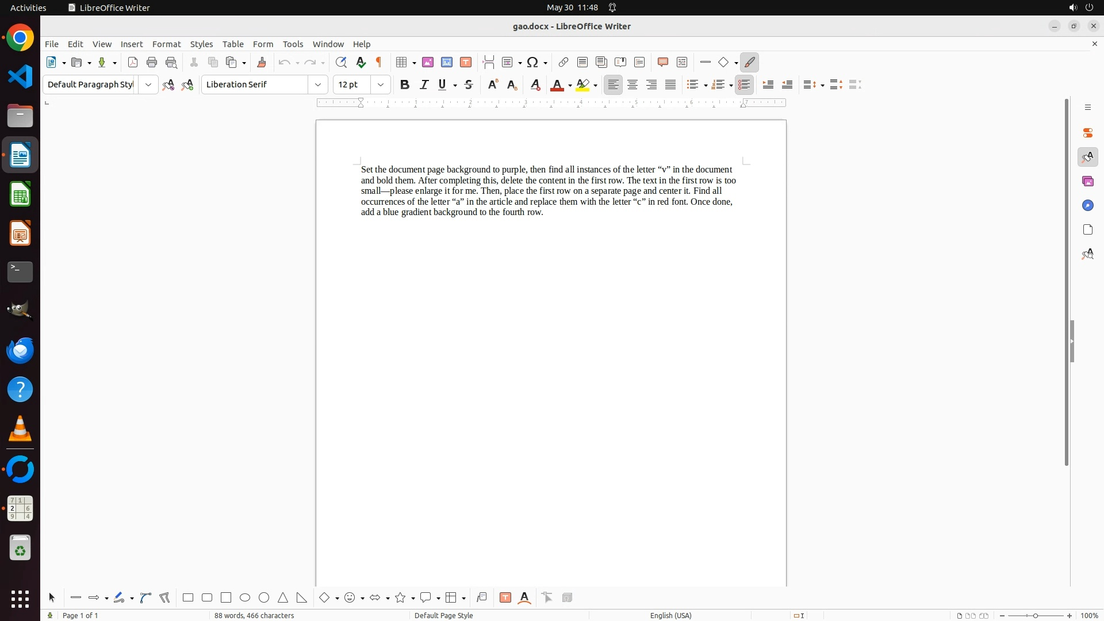Click the Strikethrough formatting icon

[x=469, y=85]
